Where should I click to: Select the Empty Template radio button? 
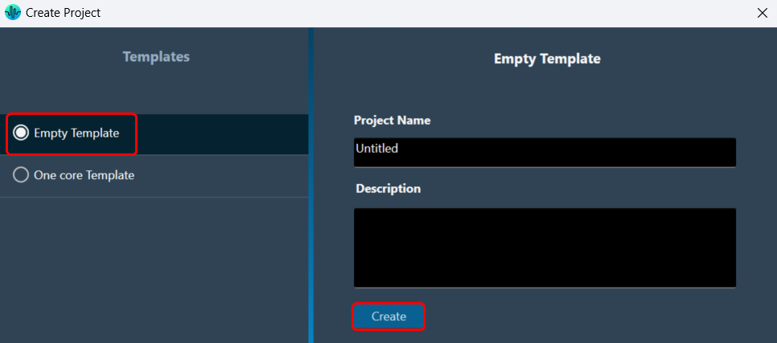[21, 133]
